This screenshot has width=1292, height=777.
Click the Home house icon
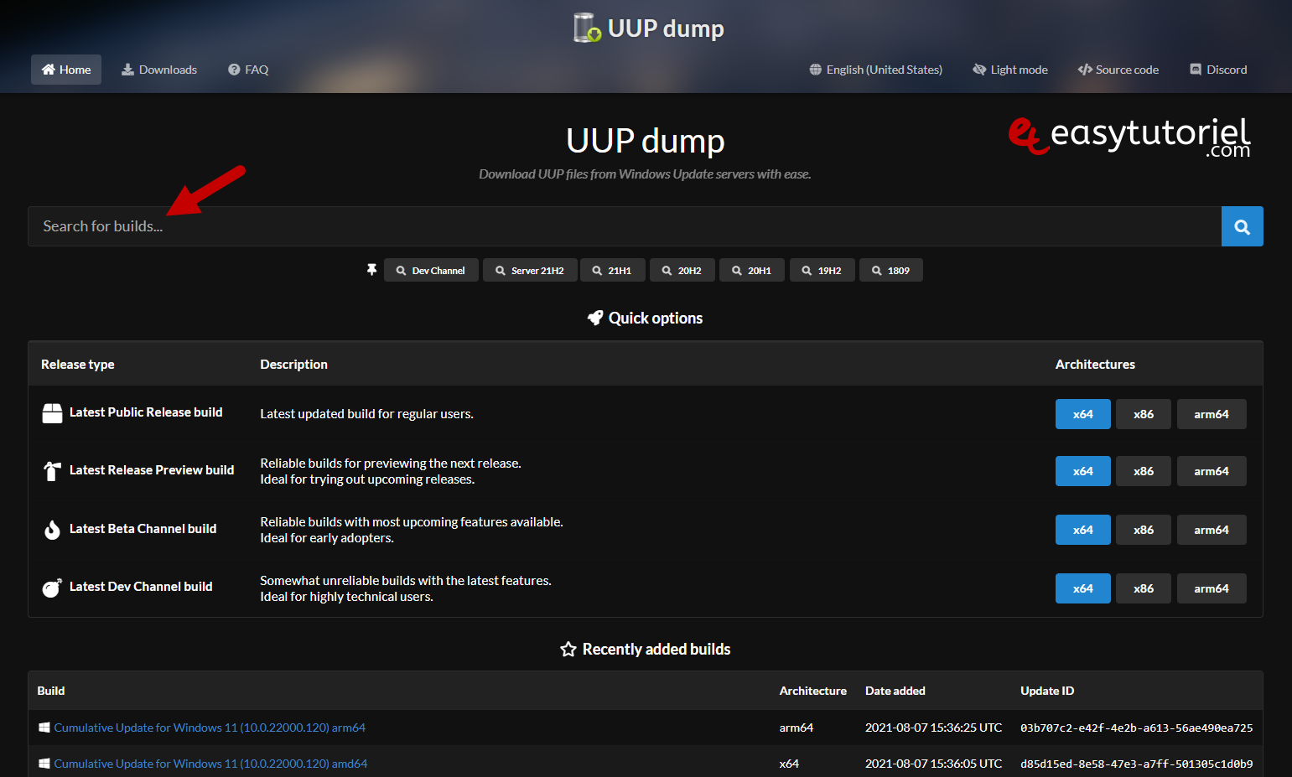[49, 70]
